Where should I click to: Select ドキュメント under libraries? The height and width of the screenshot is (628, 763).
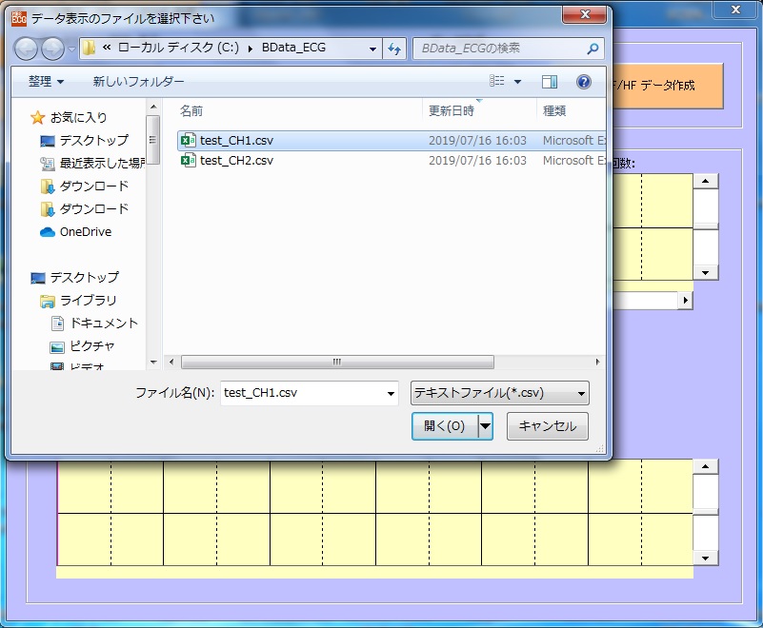click(103, 323)
